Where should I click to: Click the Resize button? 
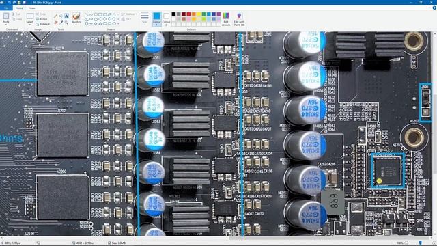tap(42, 19)
